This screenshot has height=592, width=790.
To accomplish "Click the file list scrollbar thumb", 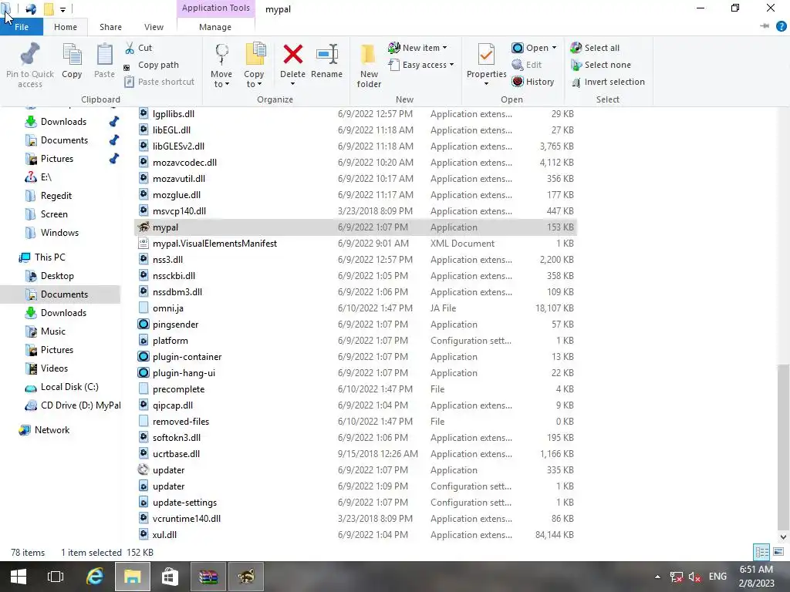I will (783, 446).
